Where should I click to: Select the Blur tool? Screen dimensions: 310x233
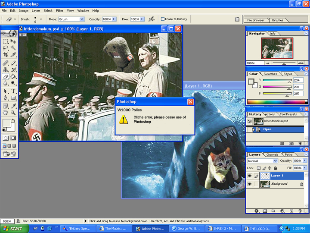tap(6, 83)
